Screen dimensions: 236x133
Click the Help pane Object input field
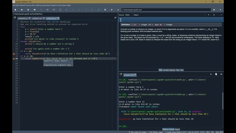coord(172,15)
